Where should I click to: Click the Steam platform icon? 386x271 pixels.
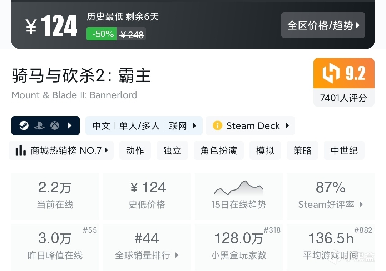[x=24, y=126]
